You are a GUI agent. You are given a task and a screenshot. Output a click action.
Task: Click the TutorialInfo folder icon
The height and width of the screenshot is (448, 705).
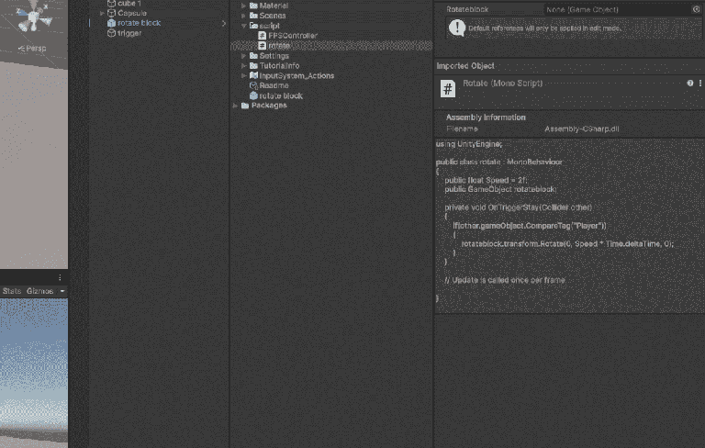click(x=253, y=66)
